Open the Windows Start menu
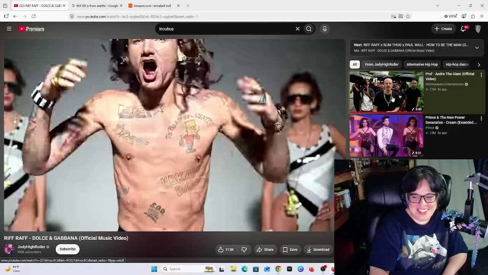The width and height of the screenshot is (488, 275). pos(154,269)
